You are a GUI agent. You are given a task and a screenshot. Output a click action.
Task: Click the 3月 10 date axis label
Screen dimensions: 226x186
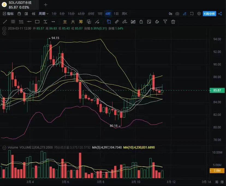coord(136,182)
